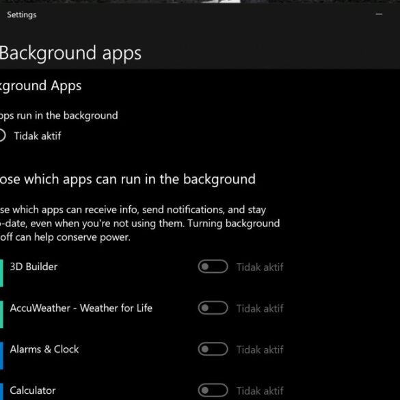The height and width of the screenshot is (400, 400).
Task: Toggle the master 'run in the background' switch
Action: pyautogui.click(x=2, y=135)
